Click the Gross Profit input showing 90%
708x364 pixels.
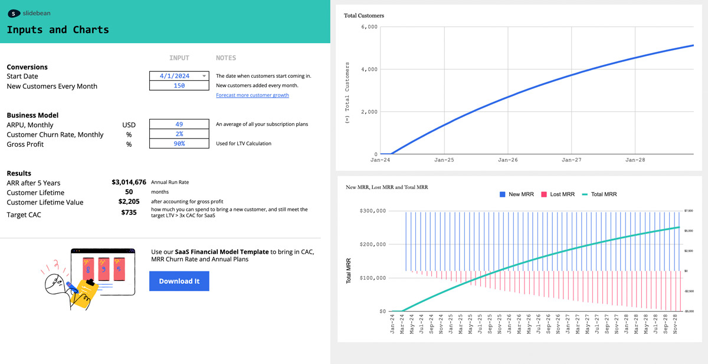pos(179,144)
